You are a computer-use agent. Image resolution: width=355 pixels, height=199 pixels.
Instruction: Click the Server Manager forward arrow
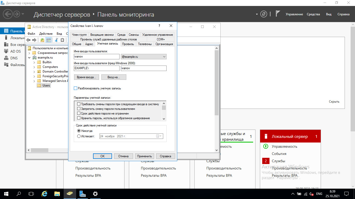[x=17, y=14]
